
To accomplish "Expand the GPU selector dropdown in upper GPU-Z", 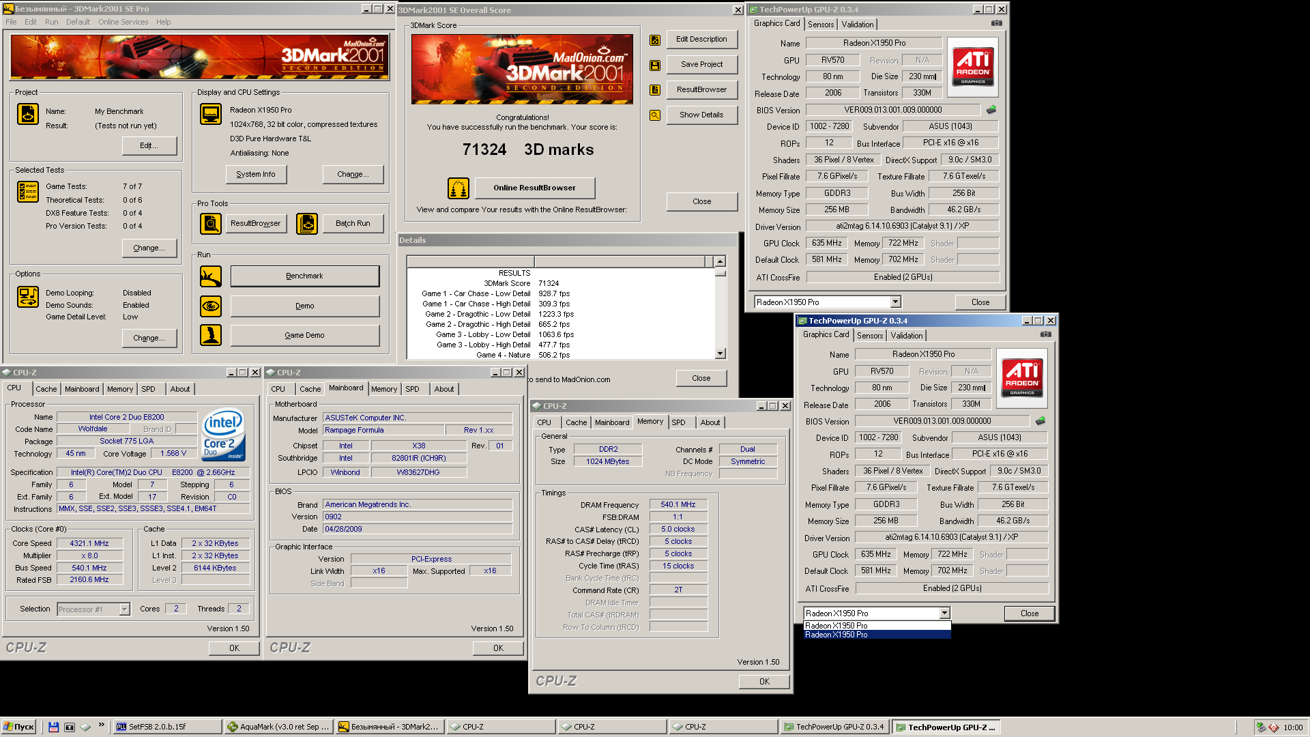I will pyautogui.click(x=896, y=302).
